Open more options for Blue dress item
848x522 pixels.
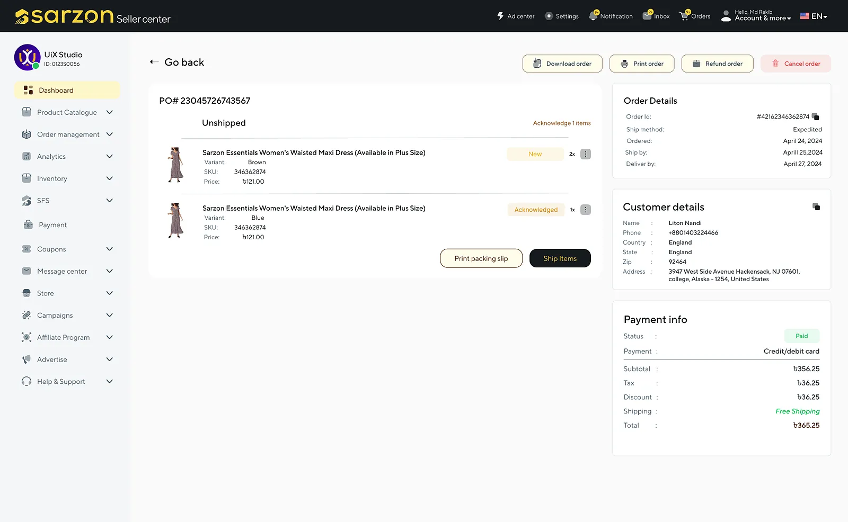(x=586, y=210)
